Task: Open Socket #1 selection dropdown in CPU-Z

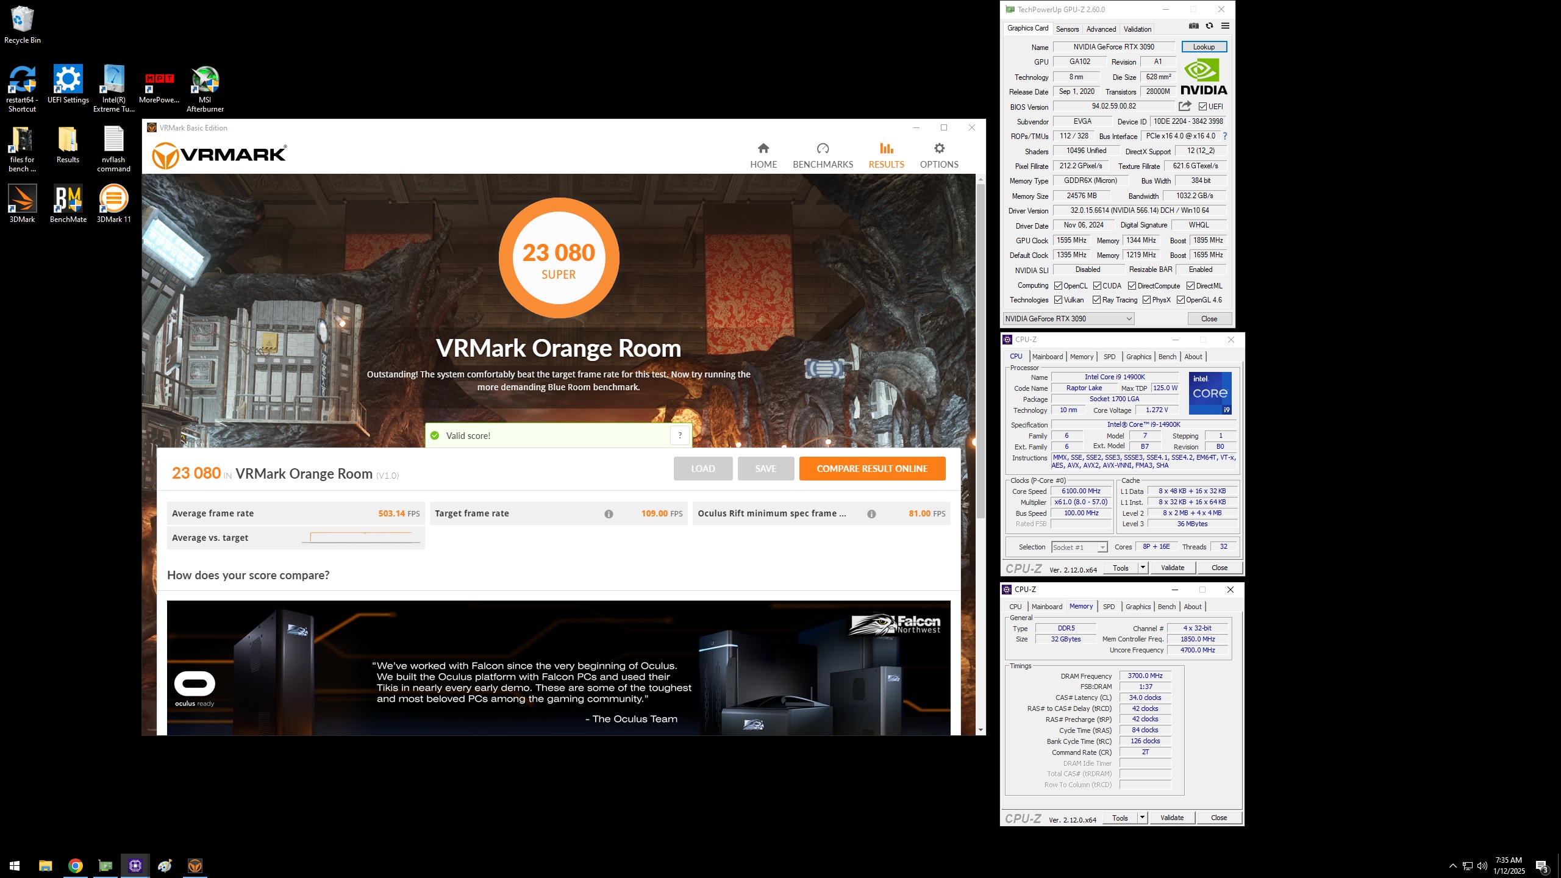Action: [x=1079, y=547]
